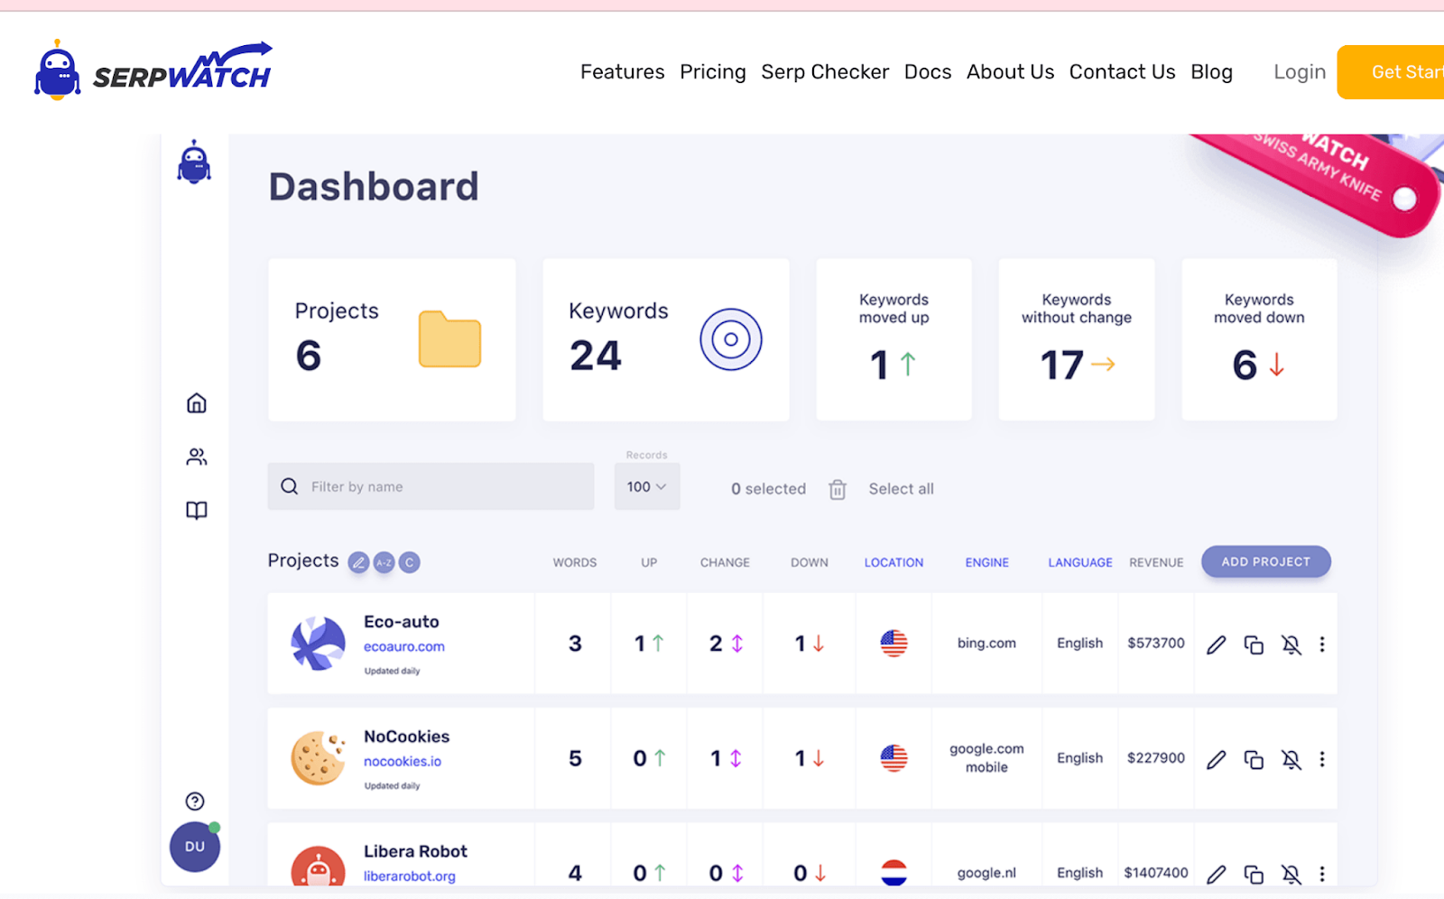
Task: Open the ecoauro.com project link
Action: tap(403, 646)
